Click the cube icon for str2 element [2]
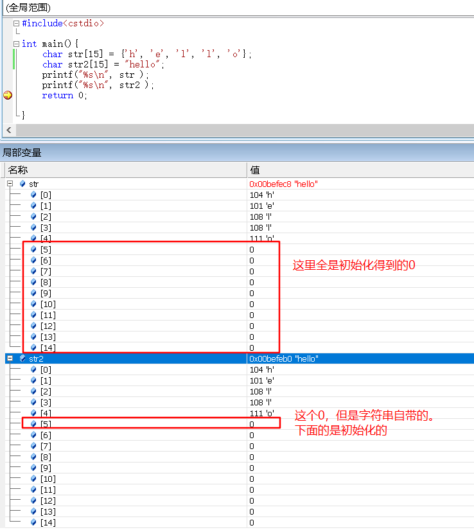Screen dimensions: 474x530 [33, 391]
